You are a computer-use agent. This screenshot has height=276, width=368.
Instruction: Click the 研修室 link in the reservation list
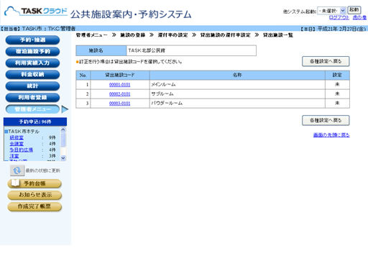point(17,137)
